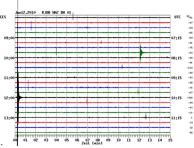This screenshot has width=194, height=148.
Task: Select the 07:15 UTC time label
Action: click(x=176, y=38)
